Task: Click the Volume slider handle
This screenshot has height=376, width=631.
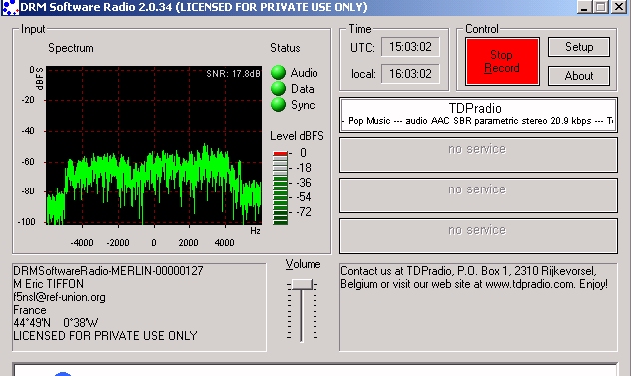Action: point(302,284)
